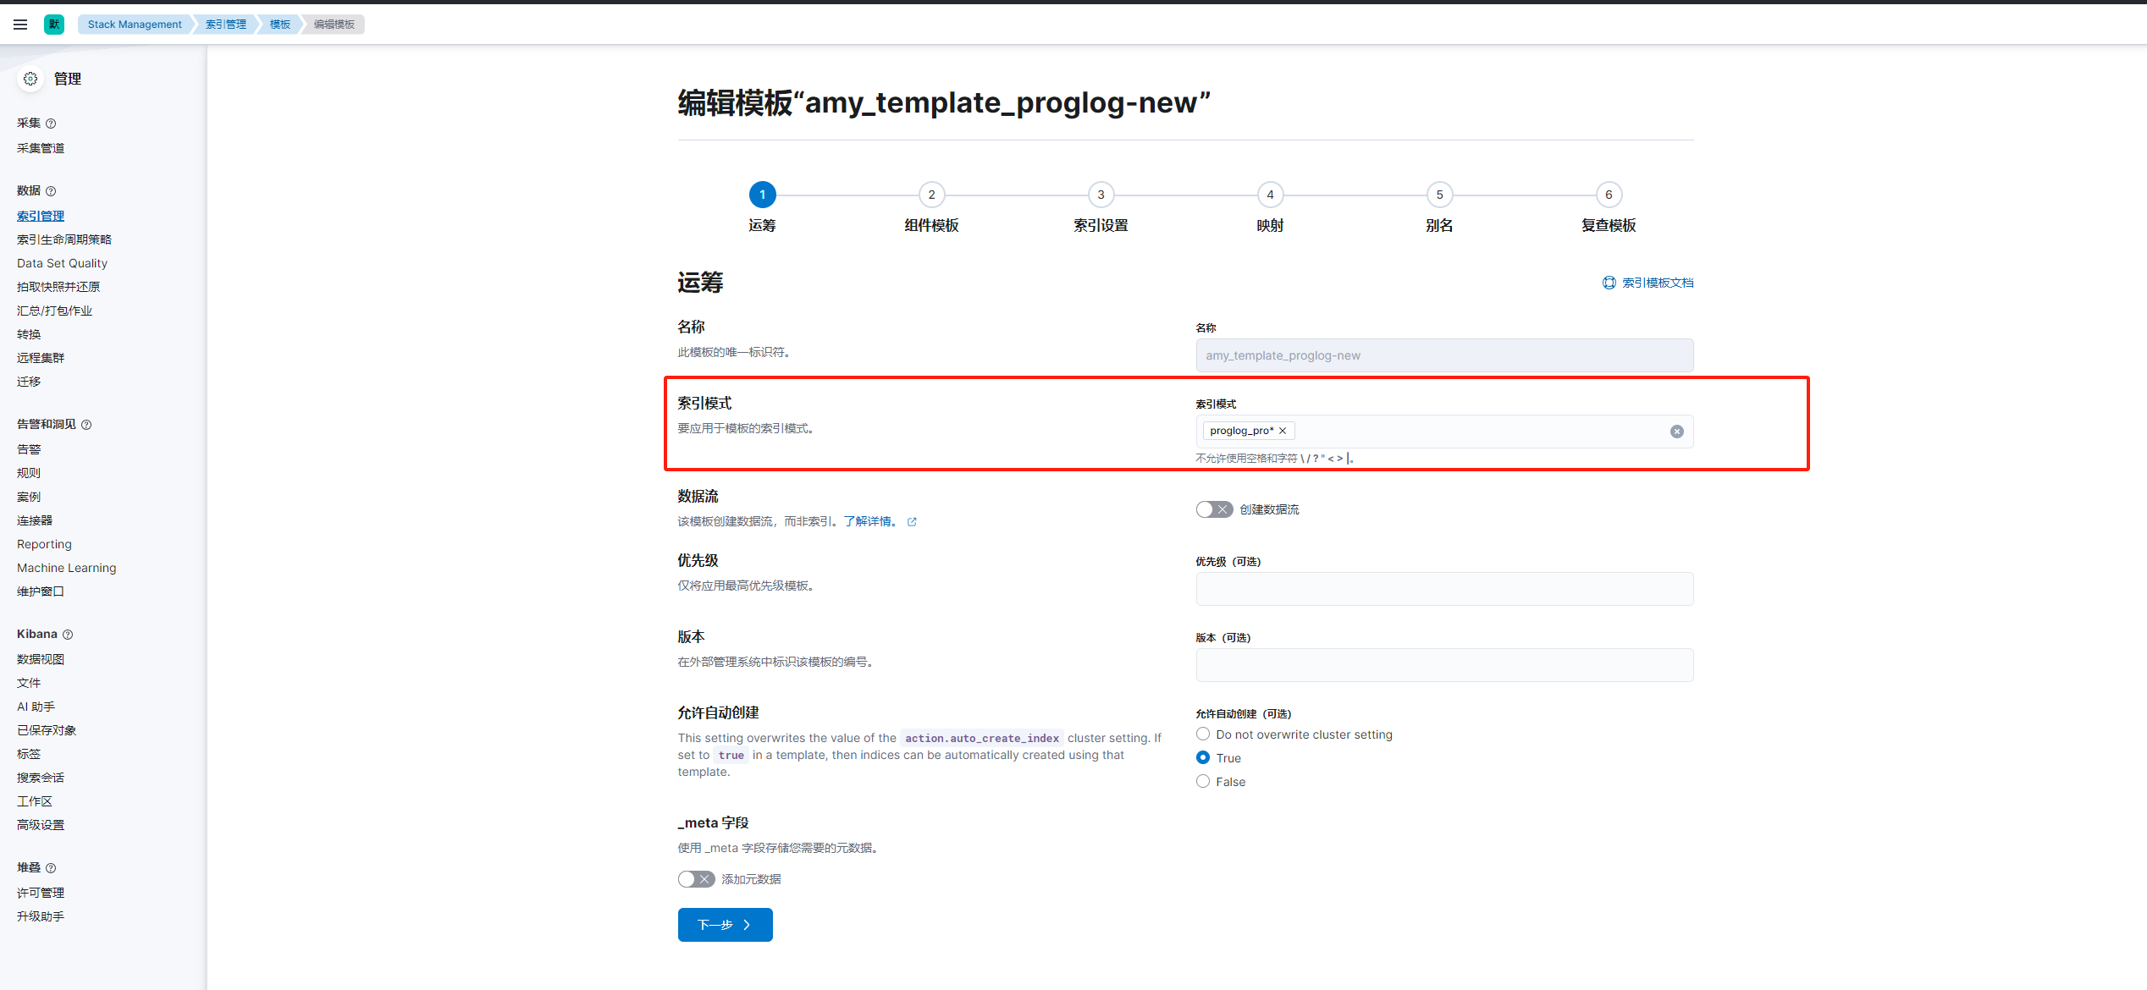
Task: Click the 版本 version input field
Action: [1443, 665]
